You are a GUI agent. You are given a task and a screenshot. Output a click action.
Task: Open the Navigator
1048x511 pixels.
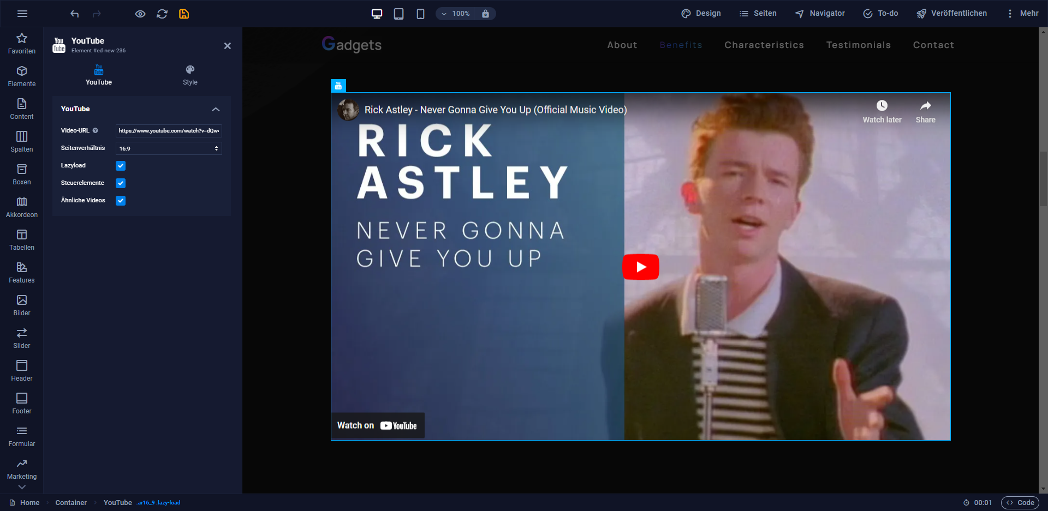coord(820,14)
